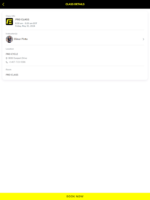Call the +1407 phone number

(17, 62)
